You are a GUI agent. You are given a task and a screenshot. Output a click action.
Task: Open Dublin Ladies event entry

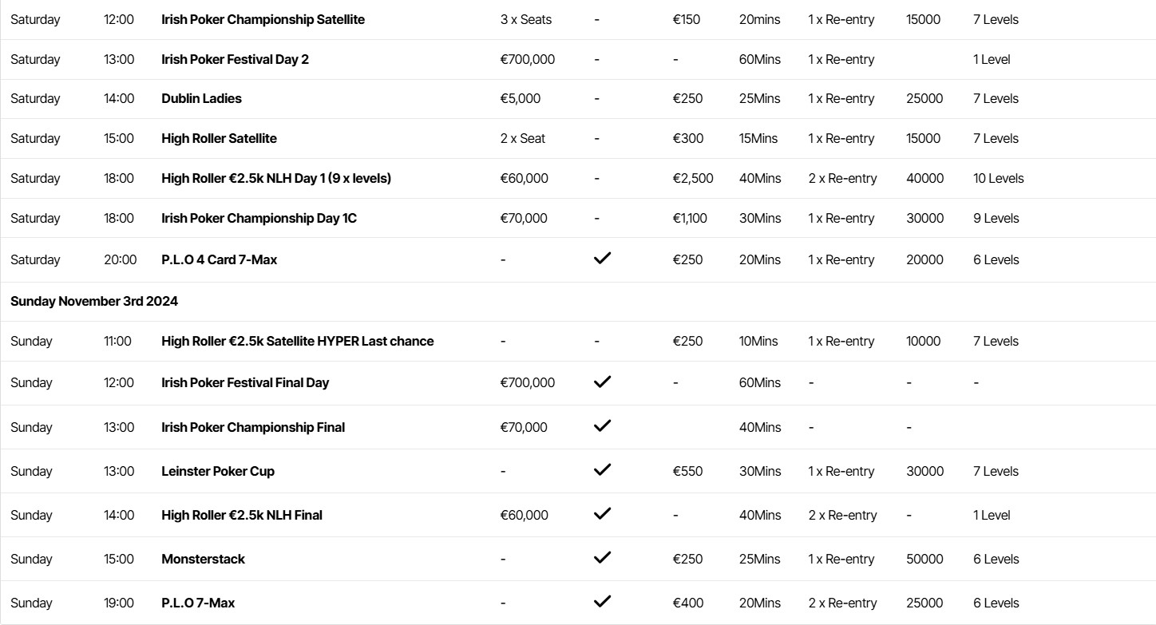coord(201,98)
